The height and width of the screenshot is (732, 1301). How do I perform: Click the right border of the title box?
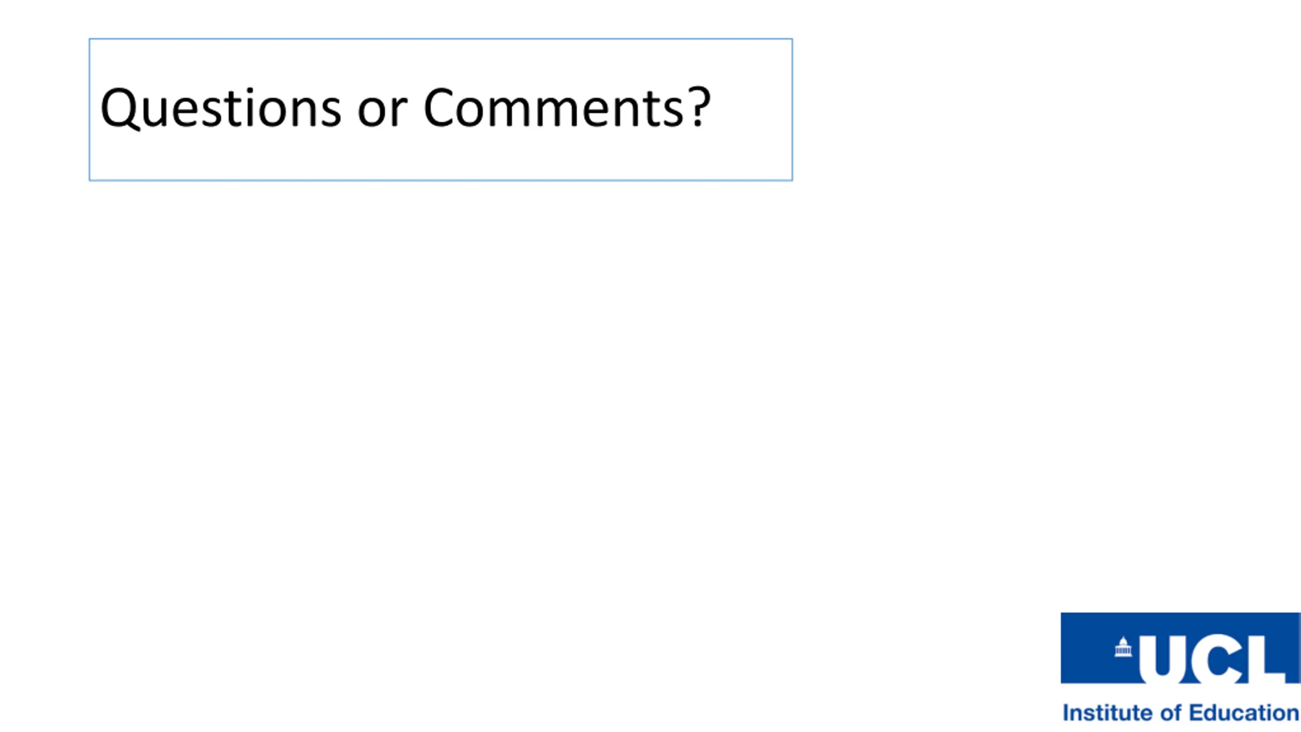pos(792,109)
